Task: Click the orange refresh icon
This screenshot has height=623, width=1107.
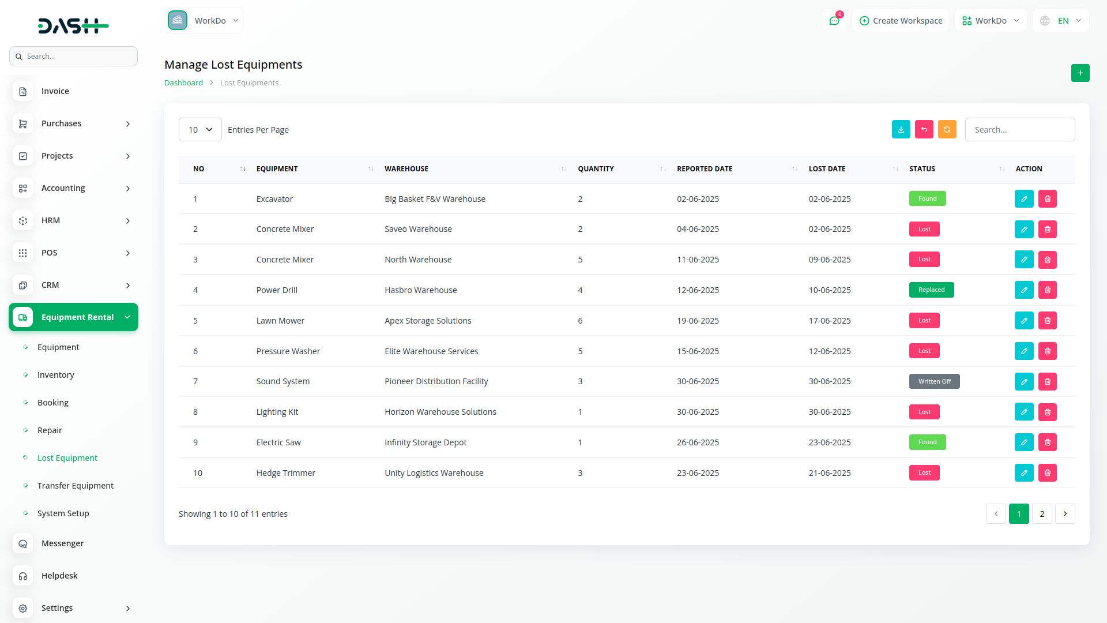Action: click(x=947, y=129)
